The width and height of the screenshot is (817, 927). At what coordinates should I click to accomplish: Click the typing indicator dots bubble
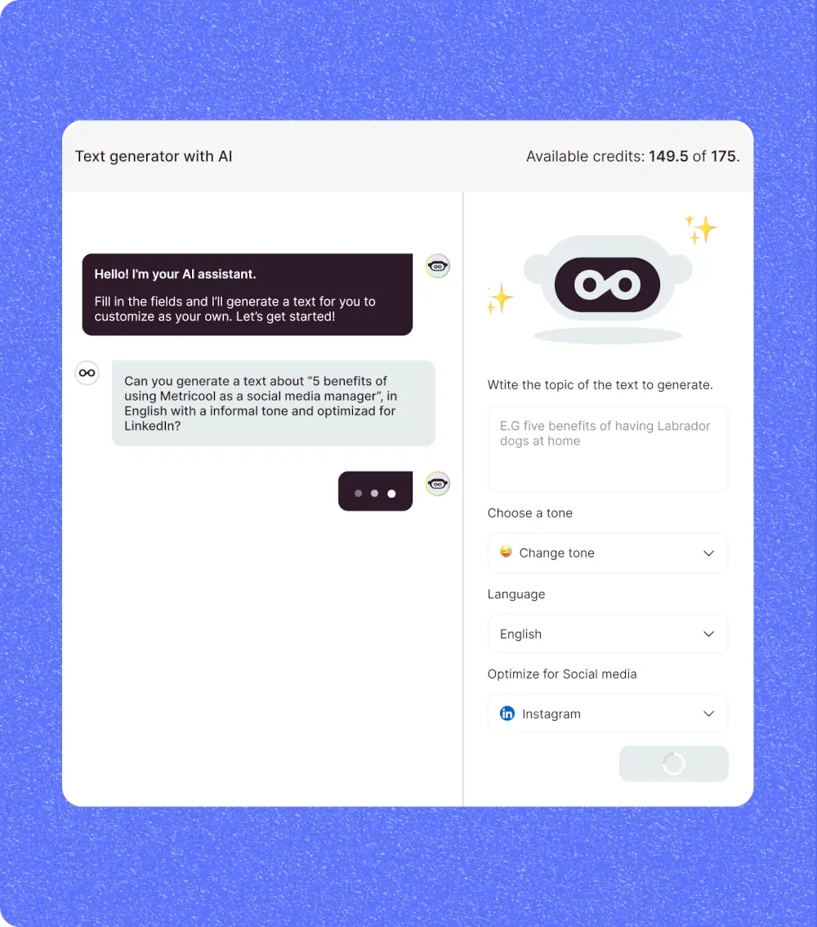[x=375, y=491]
